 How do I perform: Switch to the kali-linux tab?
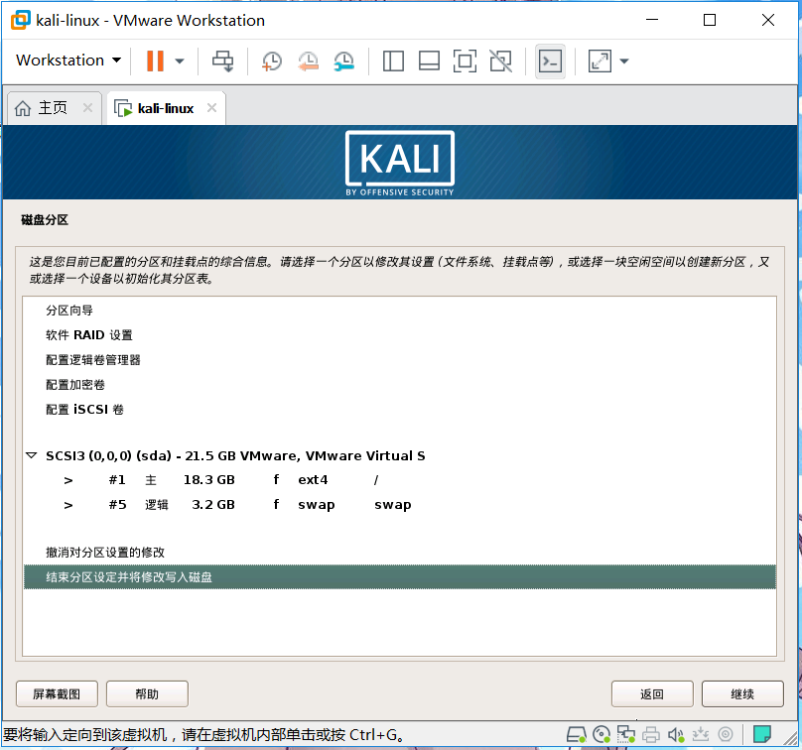tap(166, 108)
